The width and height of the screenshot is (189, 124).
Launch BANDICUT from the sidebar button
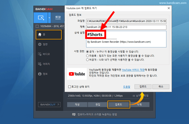[x=49, y=105]
